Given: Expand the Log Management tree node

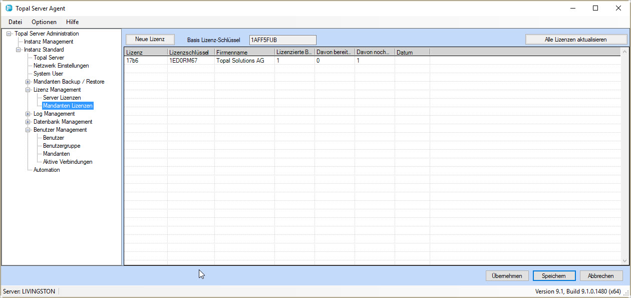Looking at the screenshot, I should point(28,114).
